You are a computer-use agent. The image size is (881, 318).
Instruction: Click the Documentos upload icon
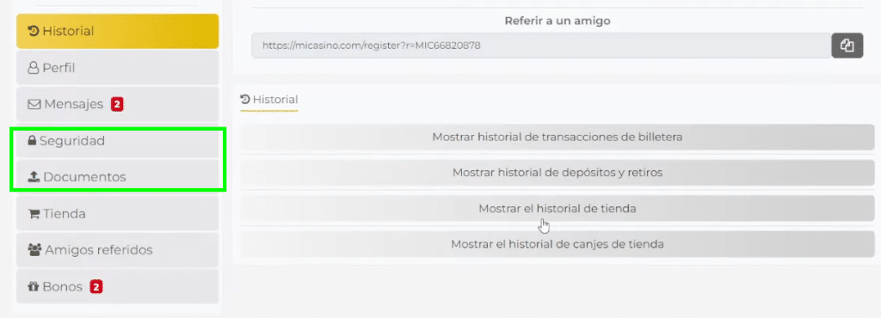(34, 177)
